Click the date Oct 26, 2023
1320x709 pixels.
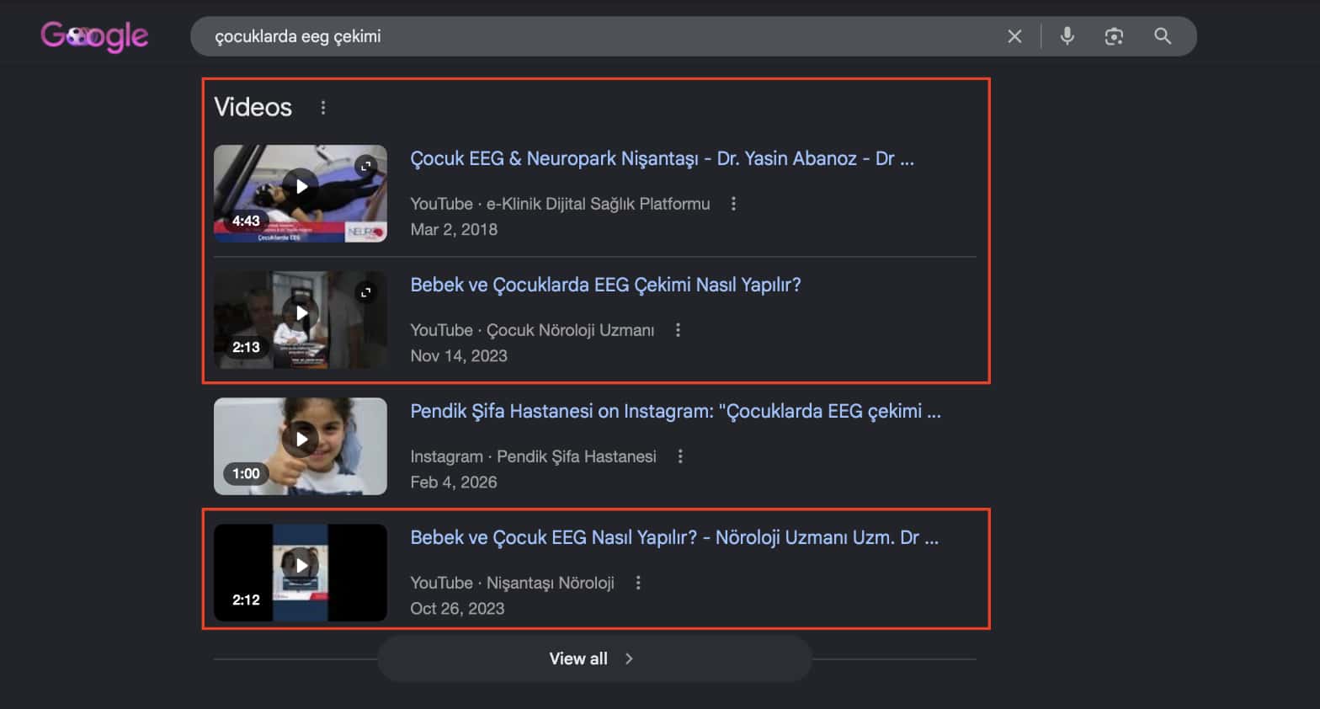(x=457, y=608)
